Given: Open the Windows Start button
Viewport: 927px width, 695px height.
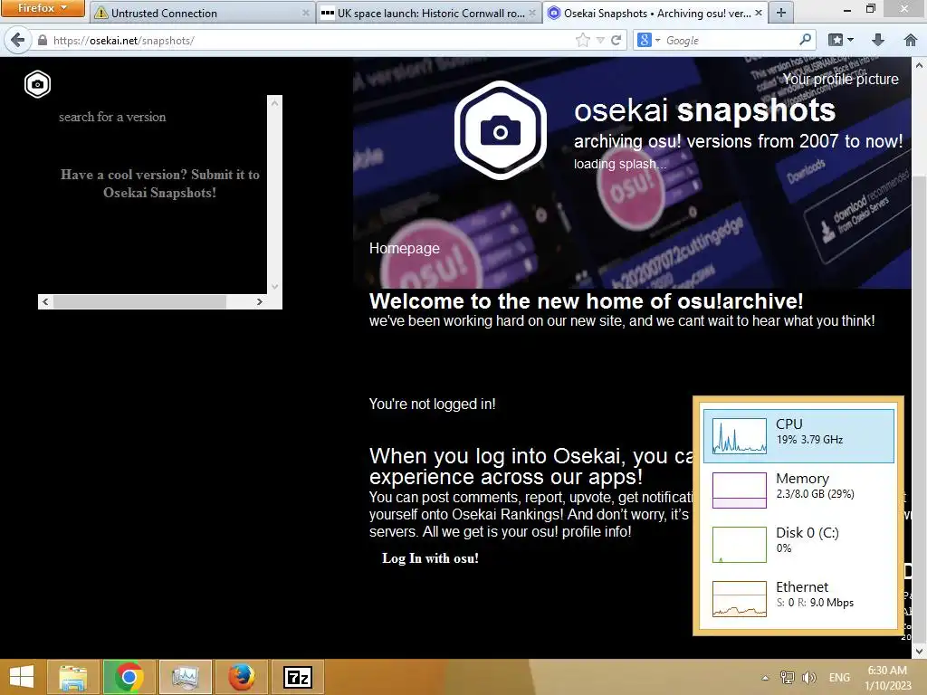Looking at the screenshot, I should tap(22, 677).
